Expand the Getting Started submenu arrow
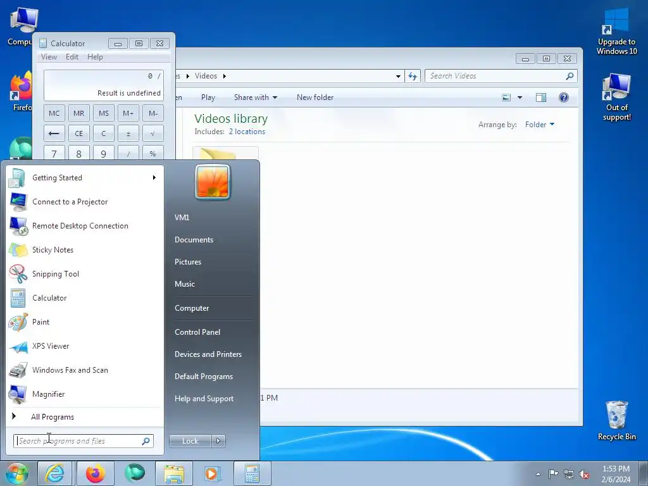The image size is (648, 486). pyautogui.click(x=154, y=178)
